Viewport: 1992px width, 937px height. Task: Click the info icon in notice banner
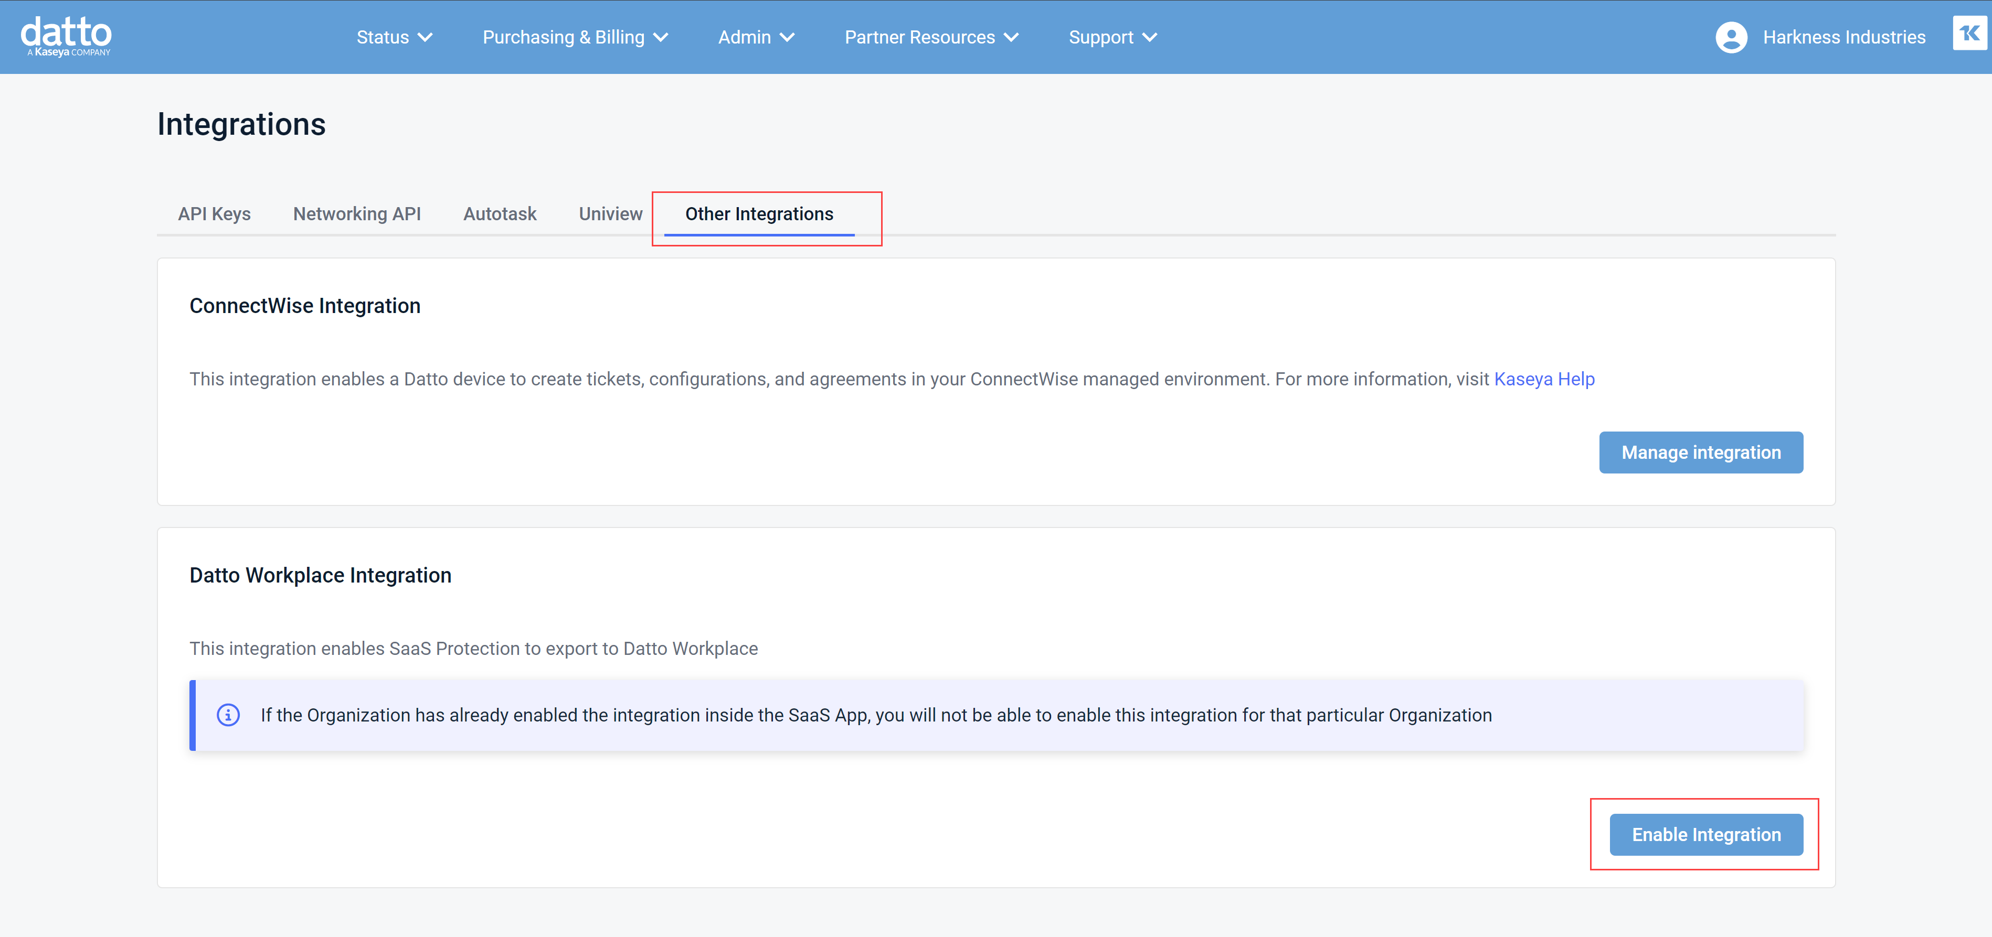coord(228,715)
